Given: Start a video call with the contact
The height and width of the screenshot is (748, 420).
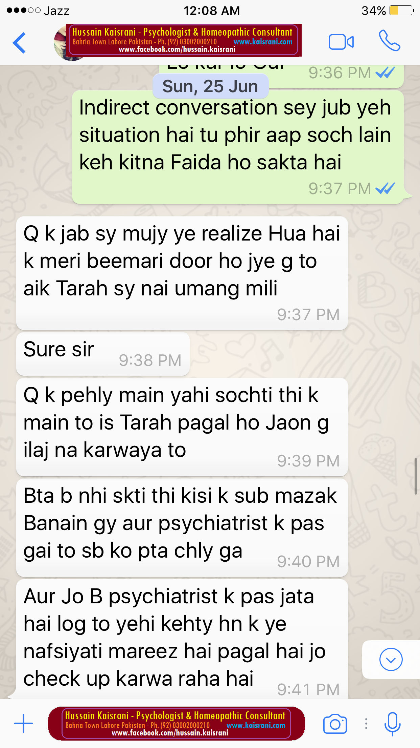Looking at the screenshot, I should click(x=341, y=42).
